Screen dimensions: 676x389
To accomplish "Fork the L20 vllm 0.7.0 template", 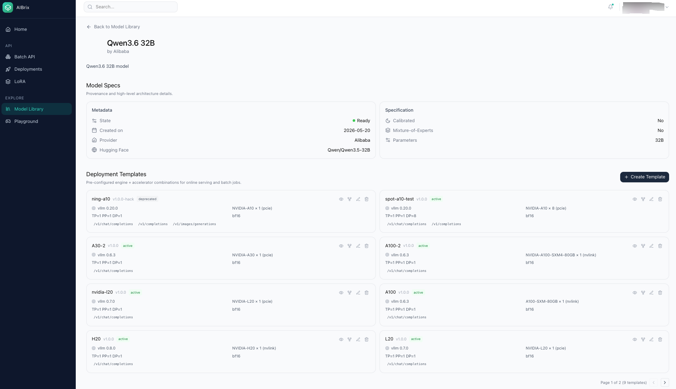I will 643,339.
